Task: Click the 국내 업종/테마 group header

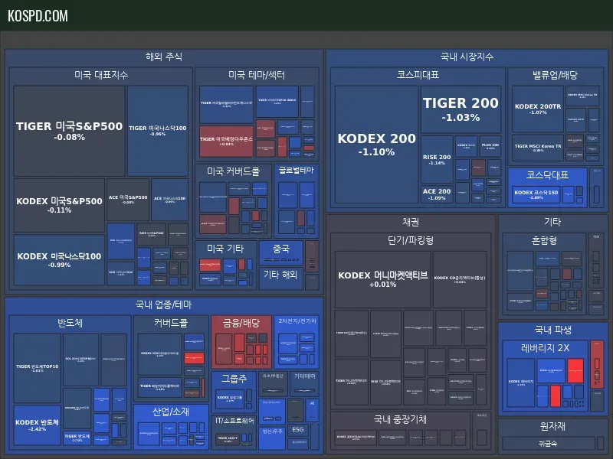Action: (x=164, y=304)
